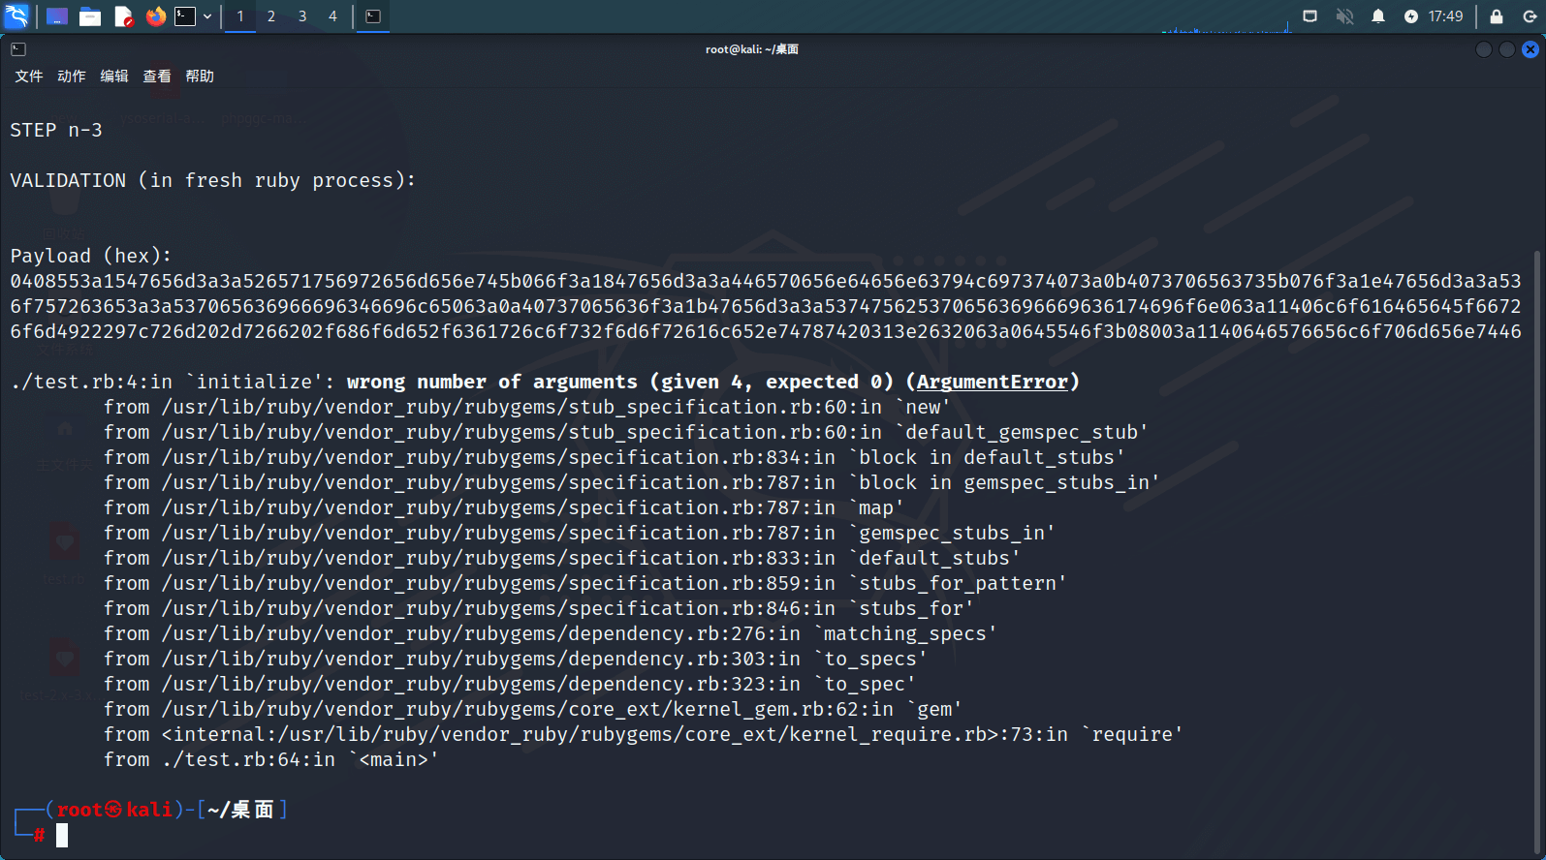Screen dimensions: 1546x860
Task: Launch Firefox from the top panel
Action: coord(155,16)
